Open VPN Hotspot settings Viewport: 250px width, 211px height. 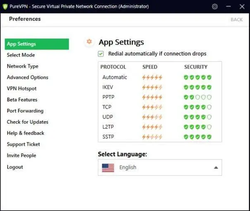click(x=21, y=89)
